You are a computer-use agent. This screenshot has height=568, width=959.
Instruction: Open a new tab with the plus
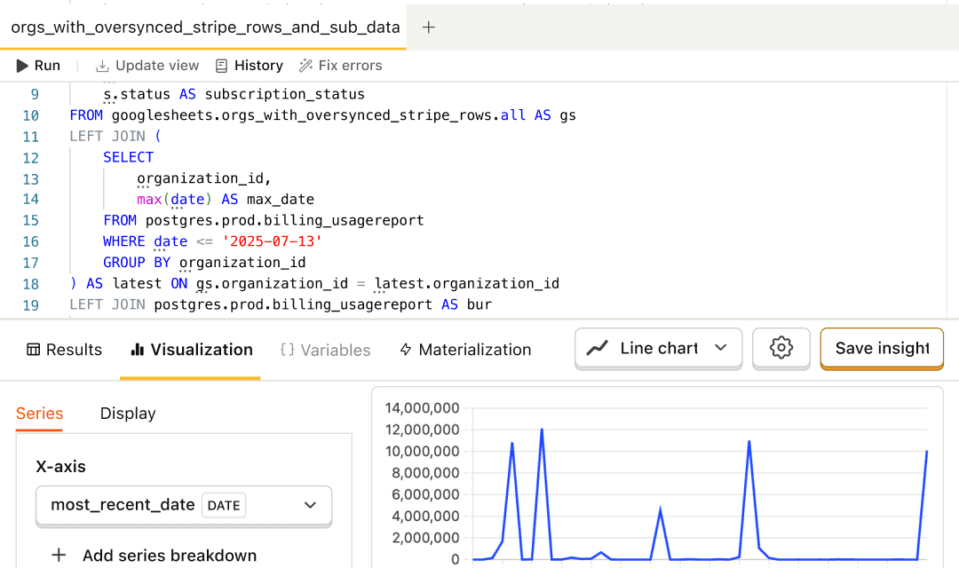coord(428,28)
